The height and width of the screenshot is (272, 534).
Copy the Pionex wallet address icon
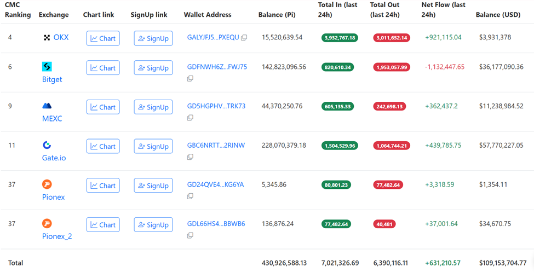(190, 196)
